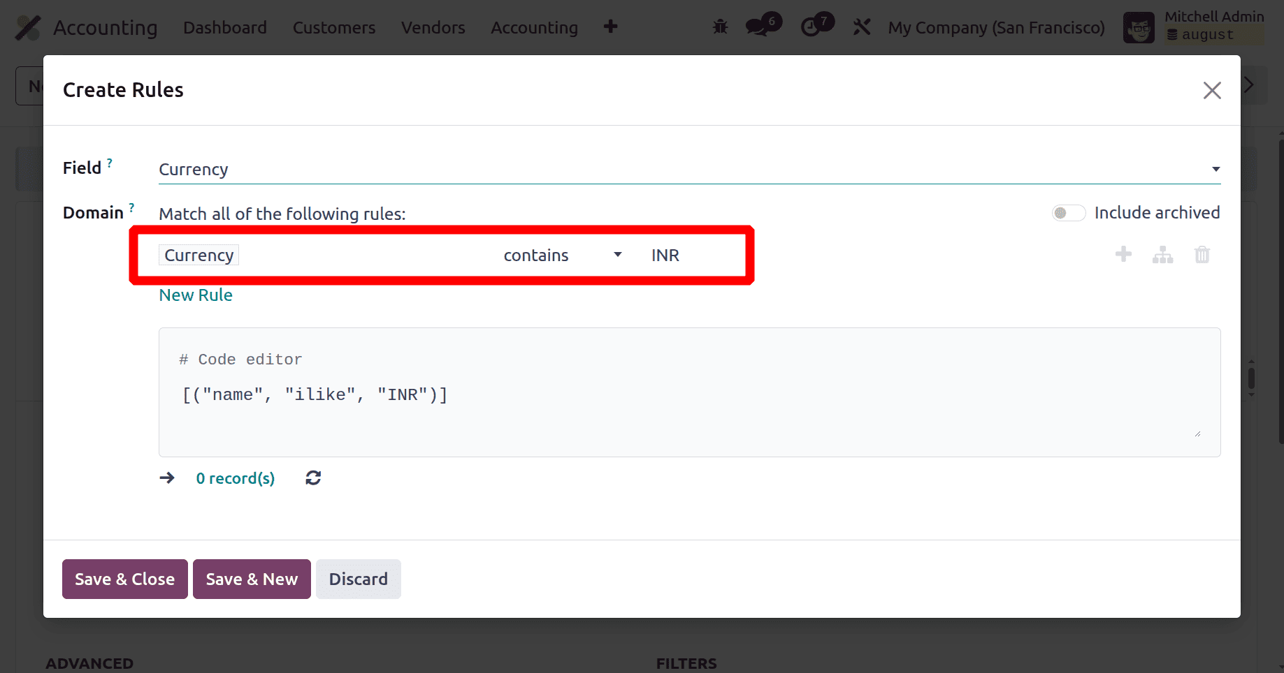Screen dimensions: 1284x673
Task: Toggle Include archived switch
Action: click(x=1069, y=213)
